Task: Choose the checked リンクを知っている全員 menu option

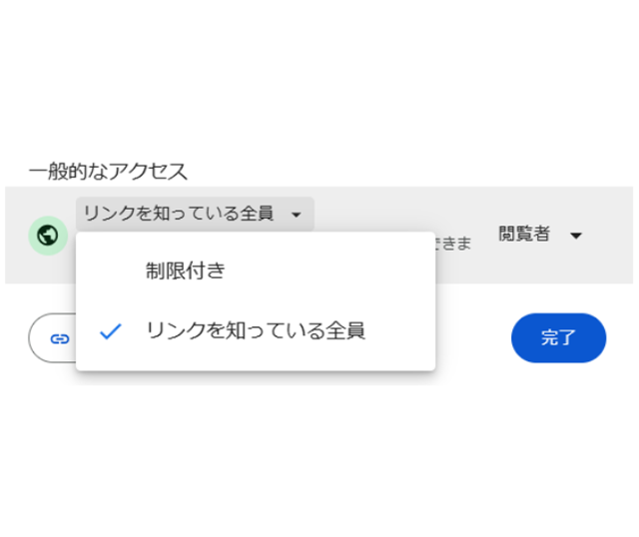Action: pos(255,331)
